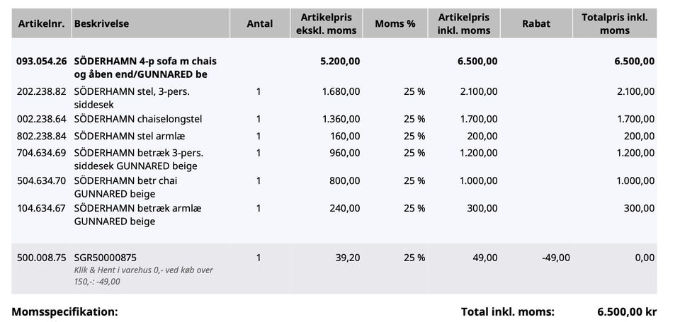Click the Artikelnr. column header
This screenshot has height=322, width=680.
41,23
